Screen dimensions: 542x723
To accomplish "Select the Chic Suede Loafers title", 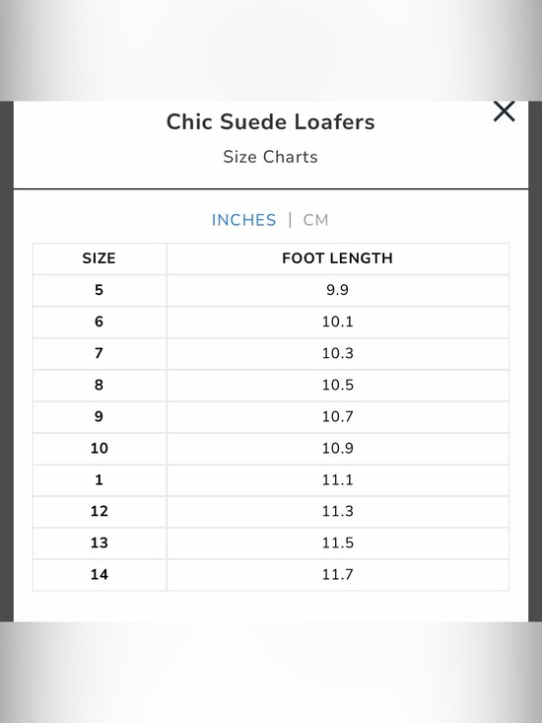I will pos(271,122).
